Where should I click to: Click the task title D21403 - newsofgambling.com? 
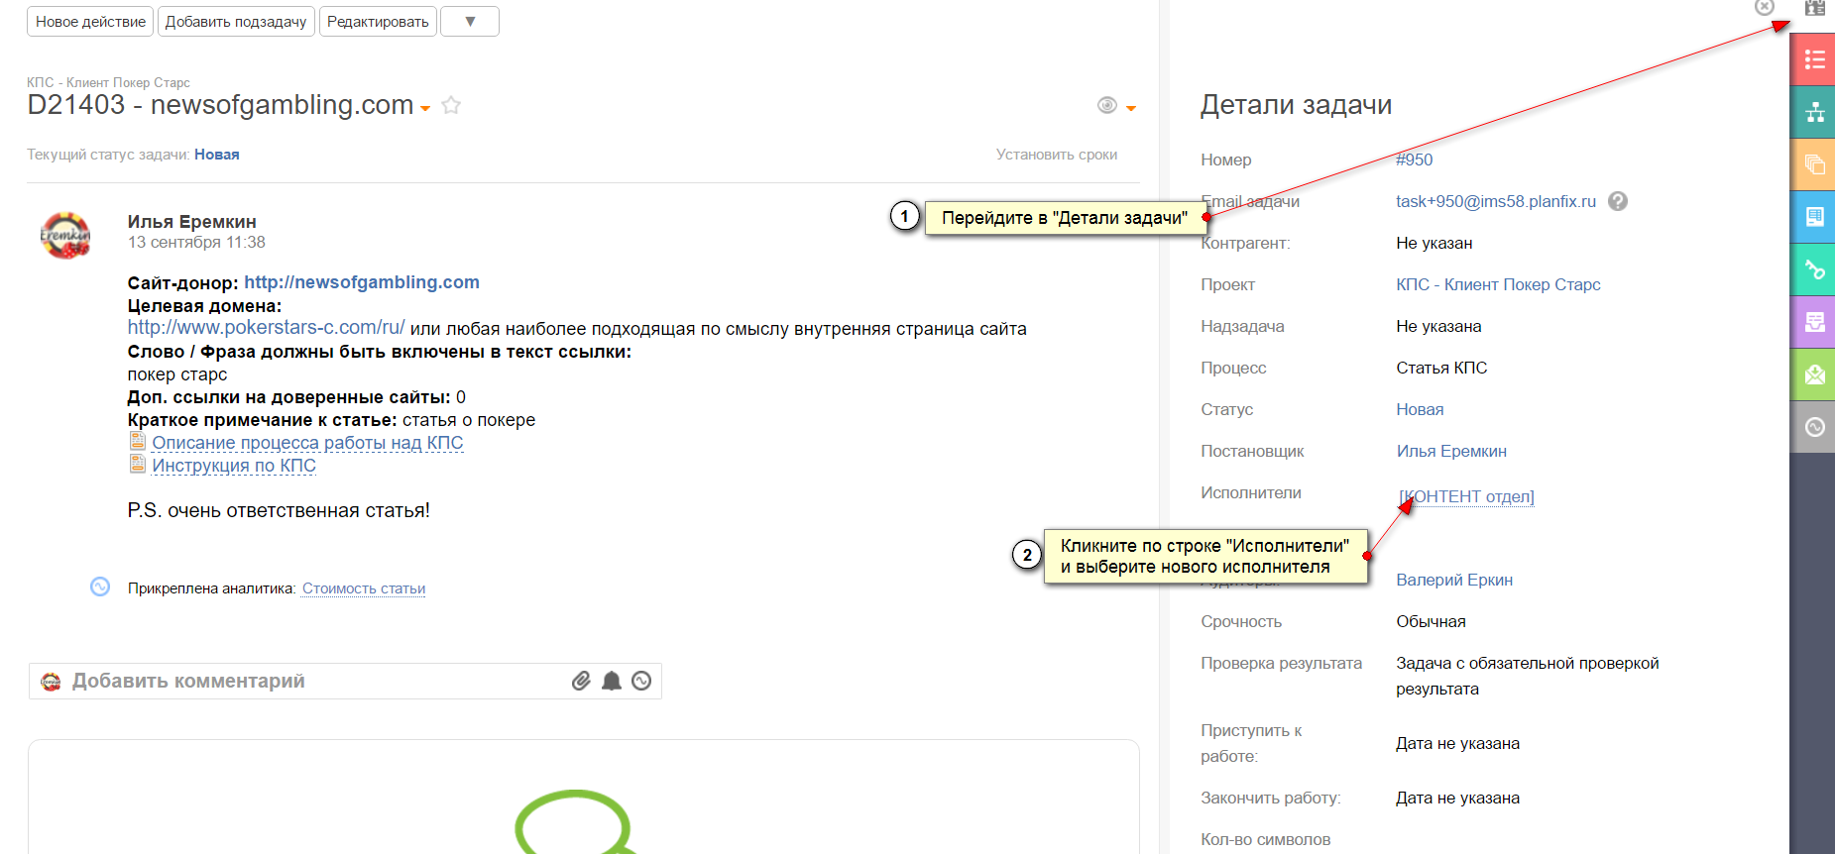pos(220,105)
